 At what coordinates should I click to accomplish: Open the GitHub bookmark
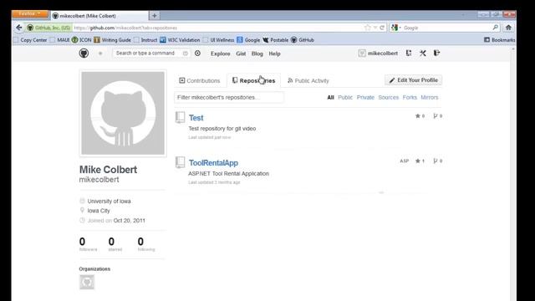[303, 40]
